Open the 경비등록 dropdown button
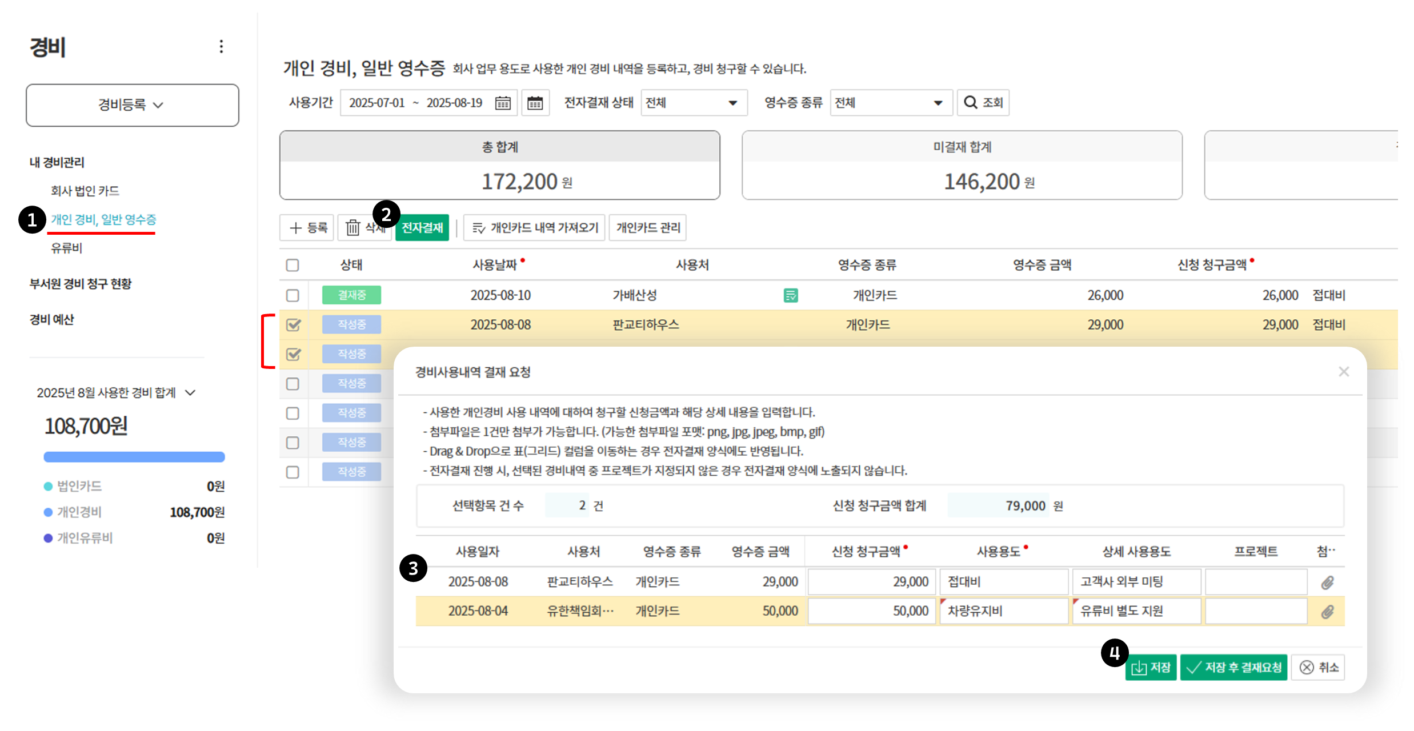Viewport: 1414px width, 731px height. (x=132, y=105)
